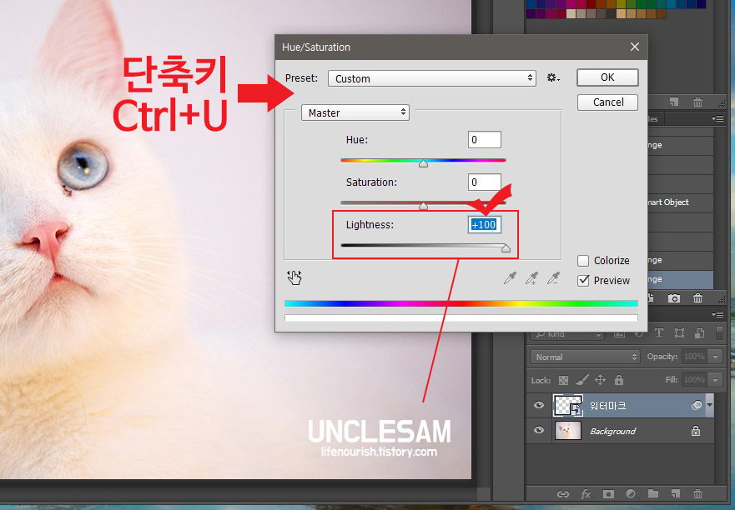The image size is (735, 510).
Task: Click the upper rainbow color bar
Action: coord(461,303)
